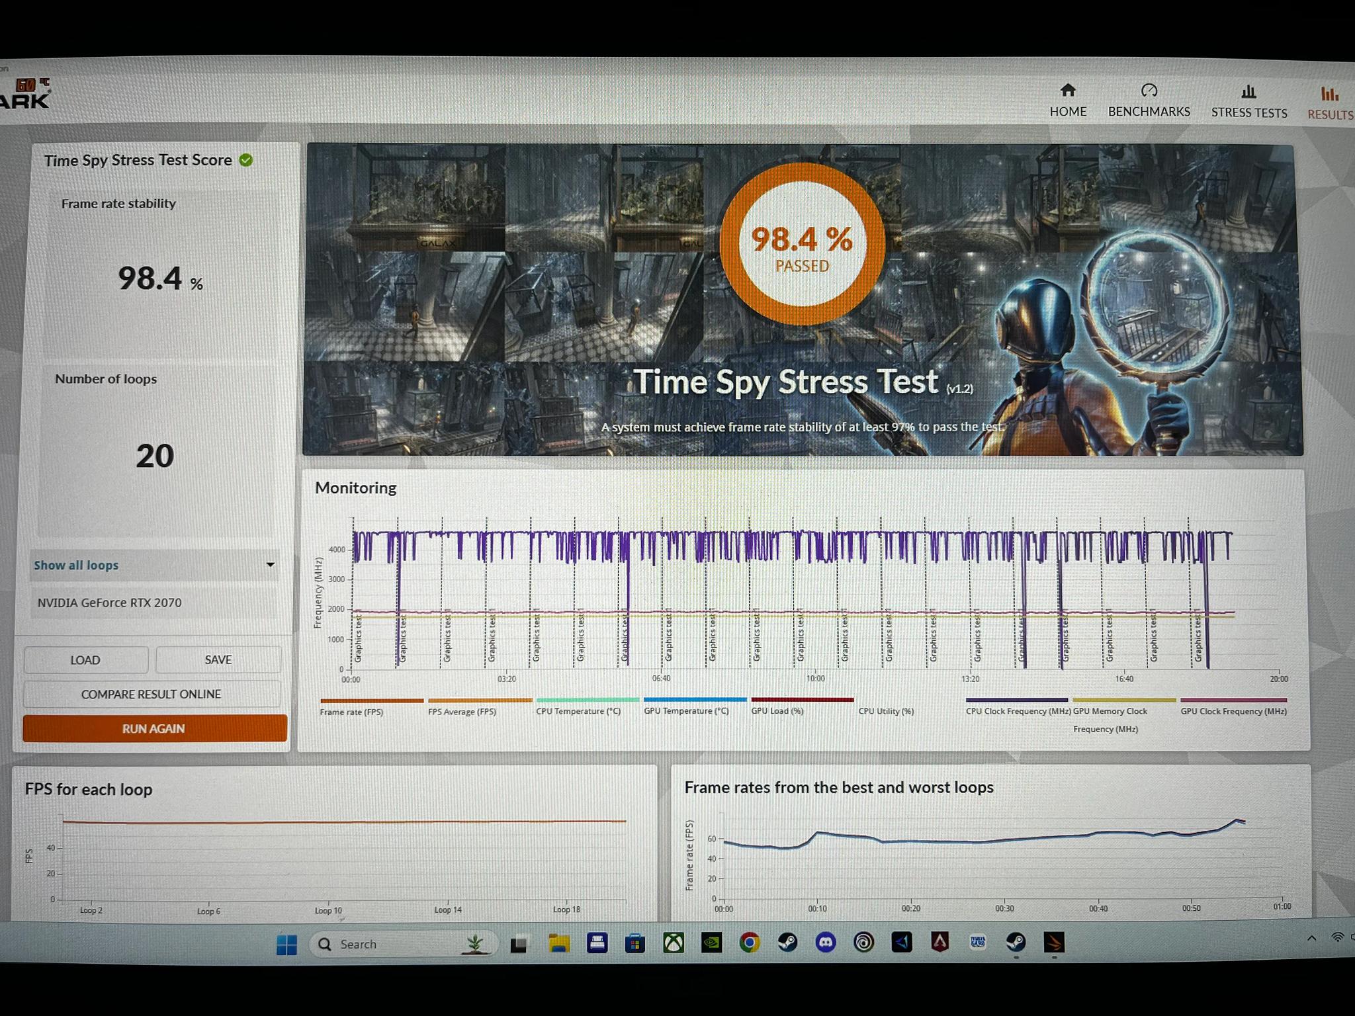This screenshot has height=1016, width=1355.
Task: Open the Results bar icon
Action: click(x=1329, y=94)
